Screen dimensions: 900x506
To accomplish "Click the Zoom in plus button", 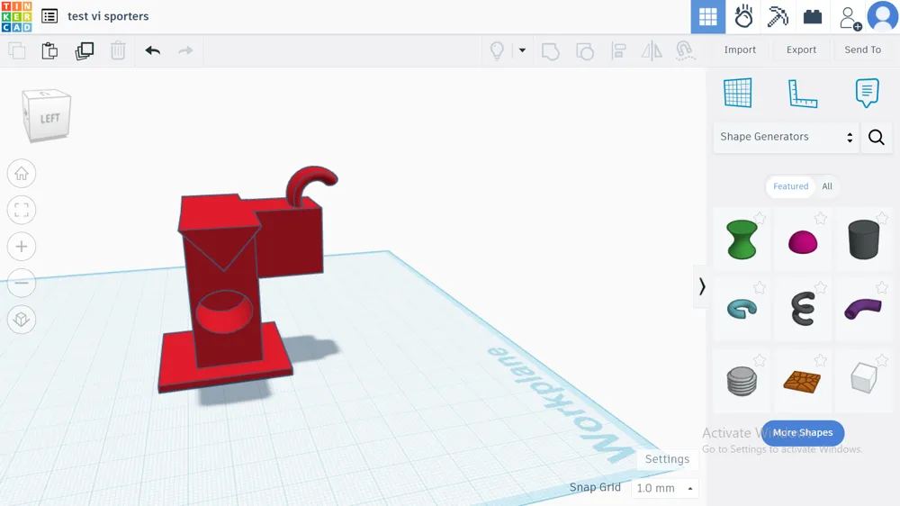I will pyautogui.click(x=22, y=247).
